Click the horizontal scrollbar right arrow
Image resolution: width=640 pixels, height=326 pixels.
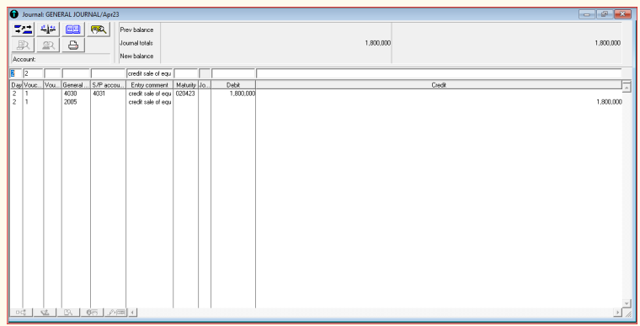[618, 313]
